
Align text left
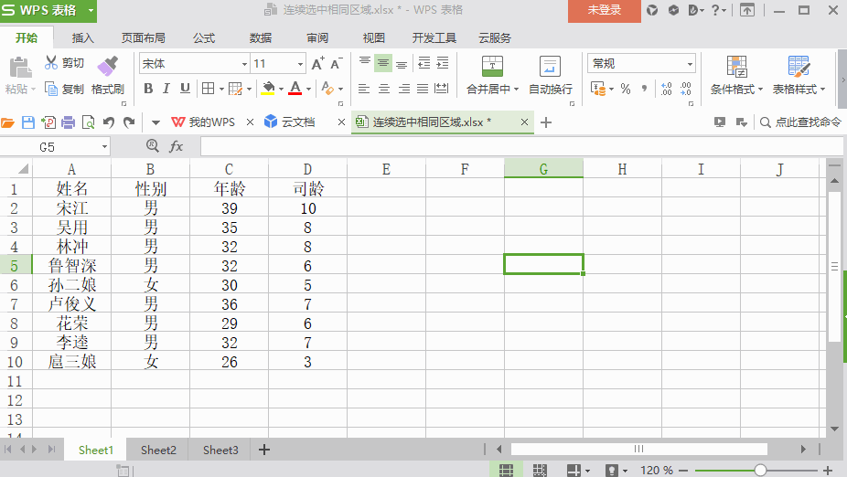pyautogui.click(x=364, y=89)
